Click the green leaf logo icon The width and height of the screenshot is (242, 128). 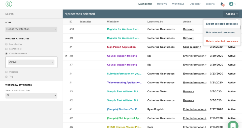tap(9, 4)
